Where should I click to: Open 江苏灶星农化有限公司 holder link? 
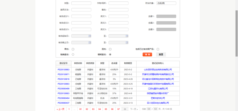(x=158, y=89)
